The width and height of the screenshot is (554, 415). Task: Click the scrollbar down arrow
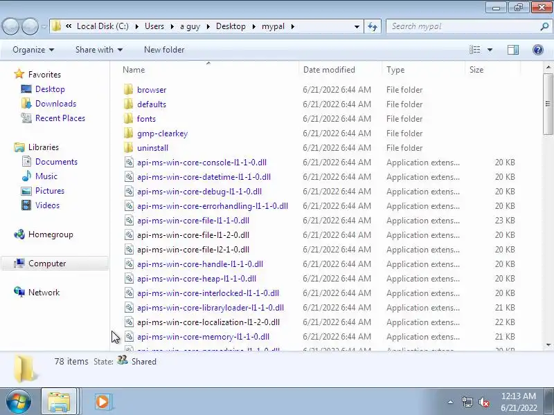[548, 344]
